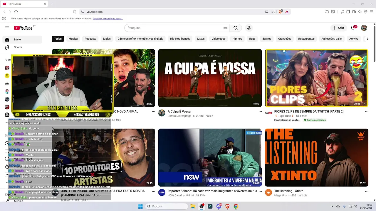Open the account avatar menu
376x211 pixels.
(x=364, y=28)
